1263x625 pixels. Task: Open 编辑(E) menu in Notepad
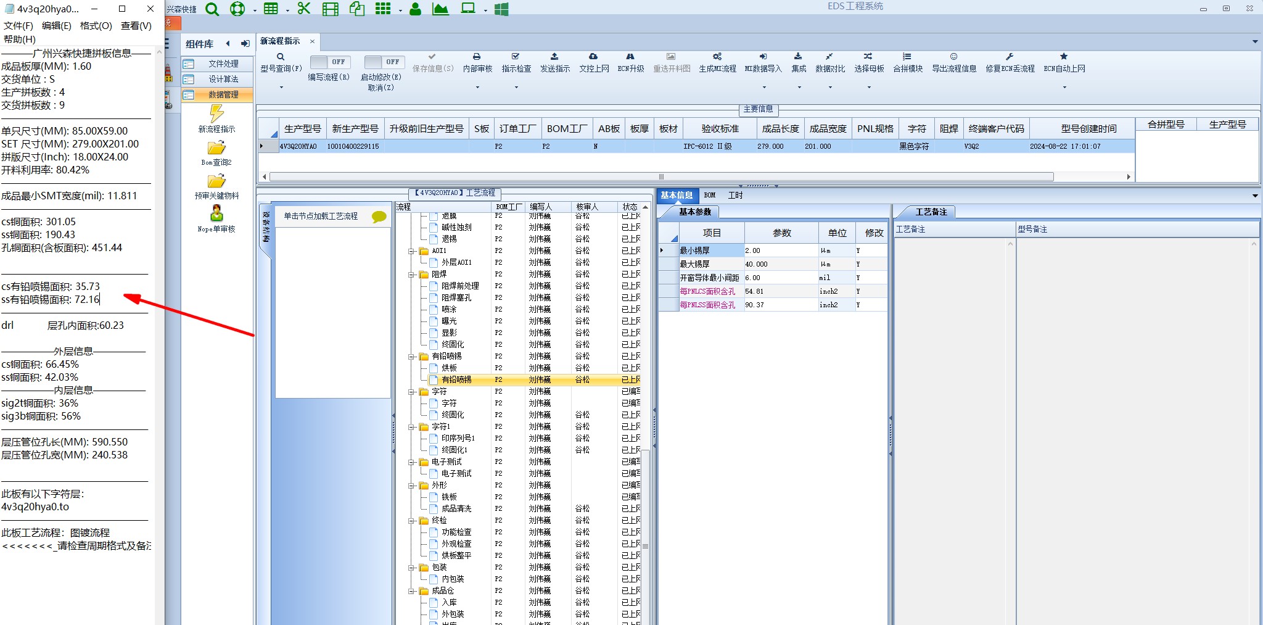[x=57, y=26]
